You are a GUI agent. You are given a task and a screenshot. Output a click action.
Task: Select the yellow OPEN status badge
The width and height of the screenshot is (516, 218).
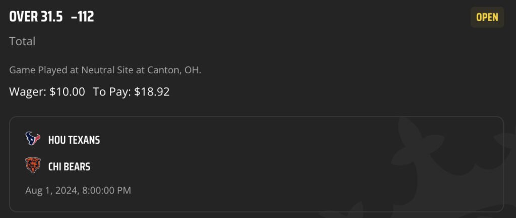(487, 17)
